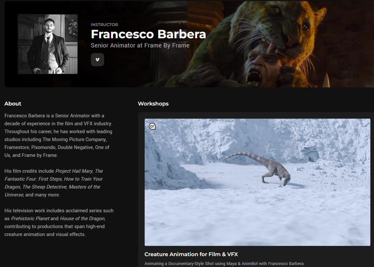Select the 'Workshops' section heading
374x267 pixels.
(x=153, y=104)
